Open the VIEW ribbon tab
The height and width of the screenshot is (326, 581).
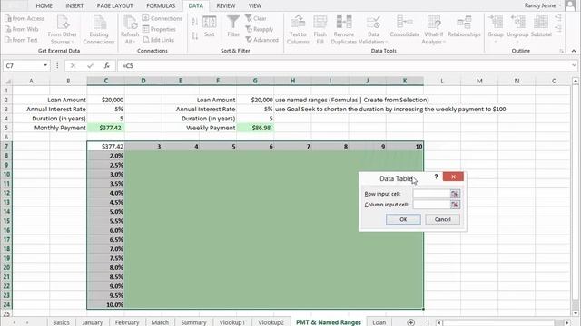pos(255,6)
